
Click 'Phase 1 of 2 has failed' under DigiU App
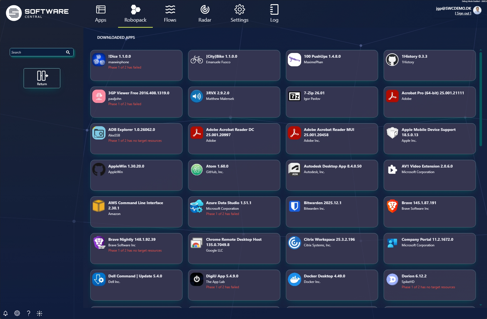(x=223, y=287)
